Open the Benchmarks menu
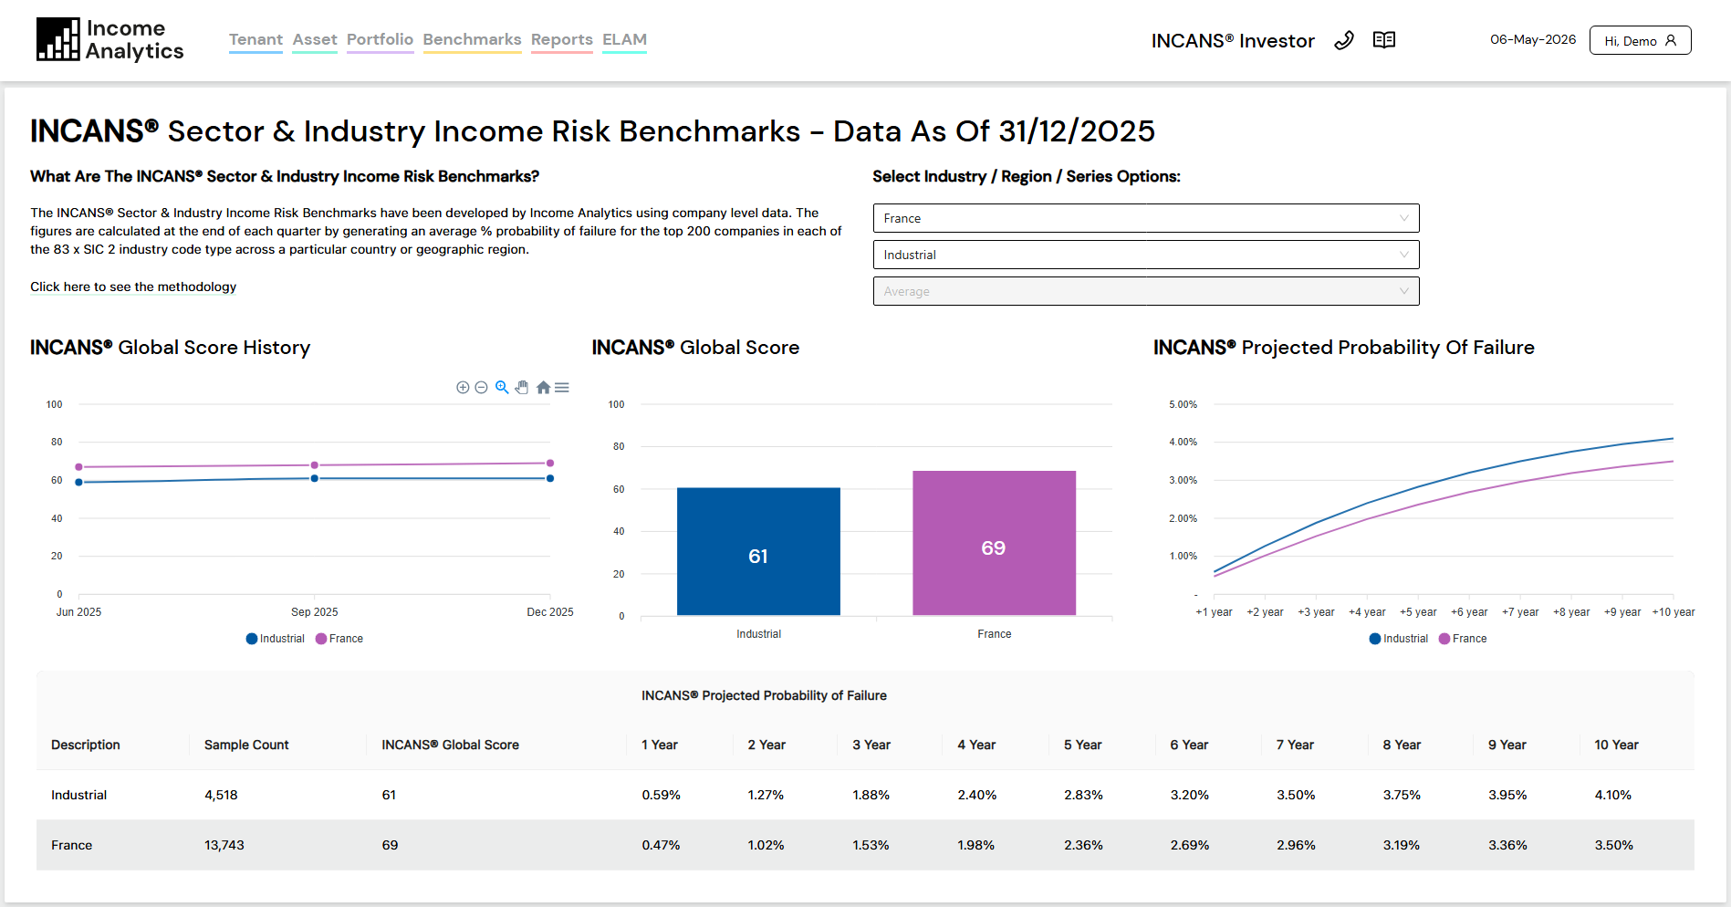The image size is (1731, 907). [x=472, y=39]
